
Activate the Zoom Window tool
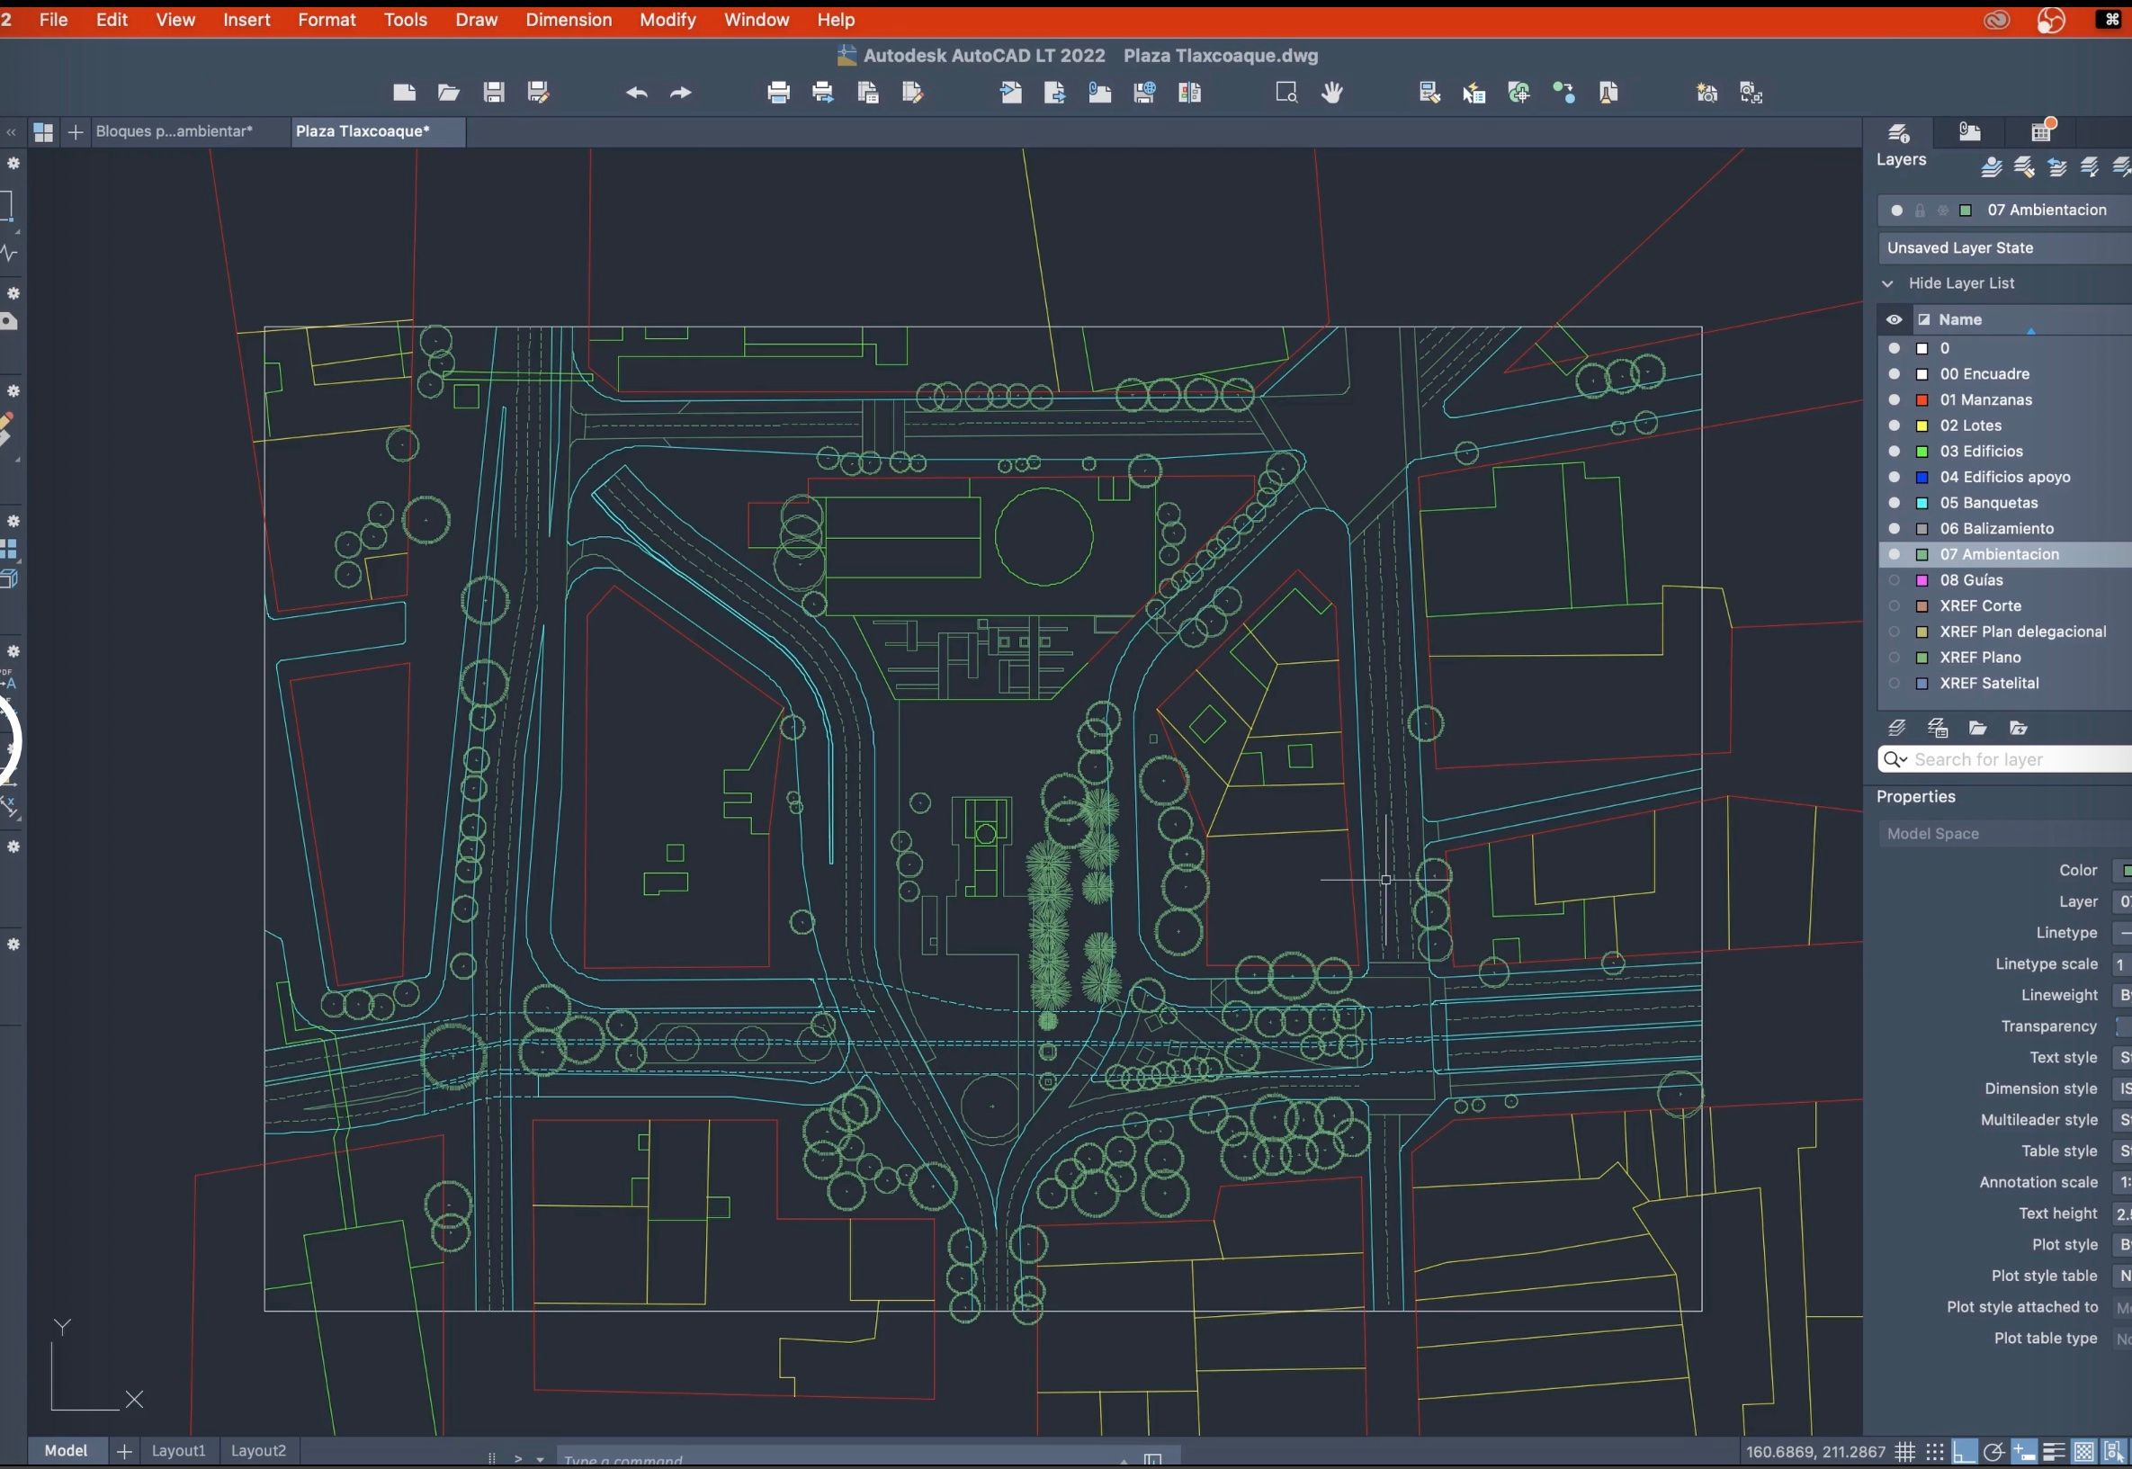1286,92
